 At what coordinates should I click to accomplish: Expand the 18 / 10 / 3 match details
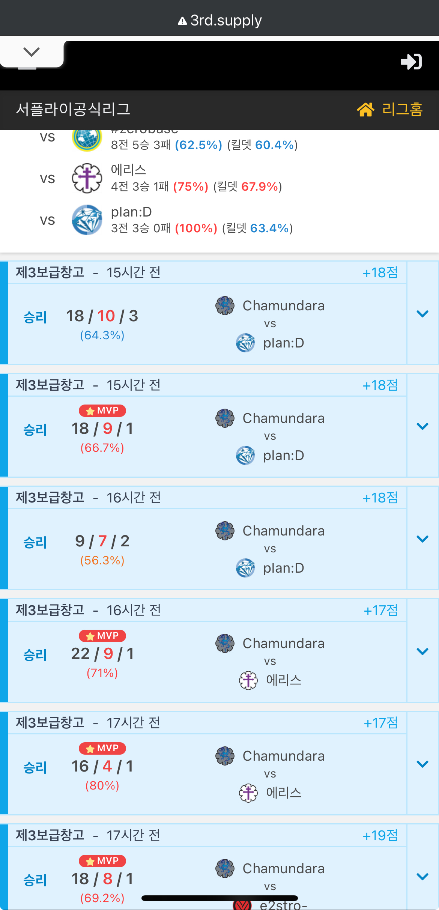click(422, 314)
